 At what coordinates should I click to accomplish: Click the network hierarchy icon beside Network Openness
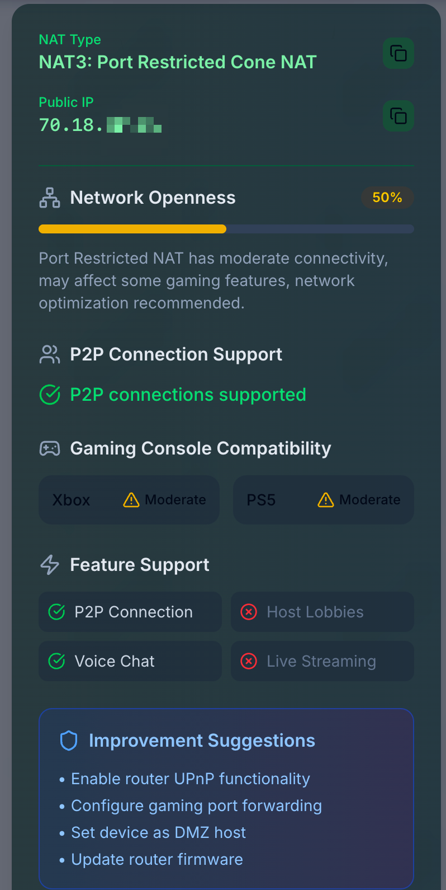click(x=49, y=197)
